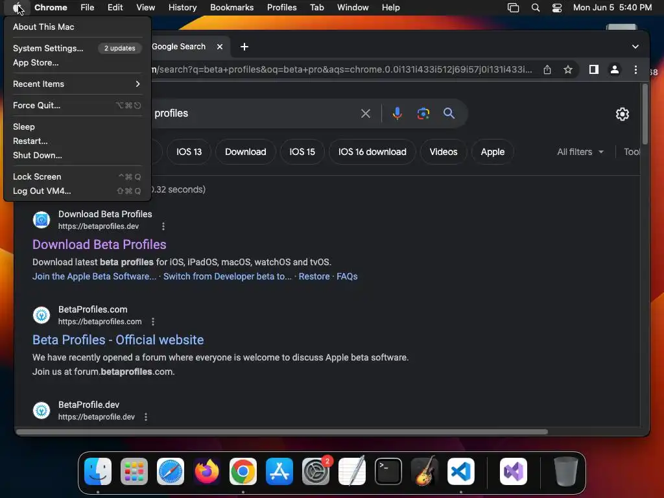Viewport: 664px width, 498px height.
Task: Open Google quick settings gear
Action: click(x=622, y=114)
